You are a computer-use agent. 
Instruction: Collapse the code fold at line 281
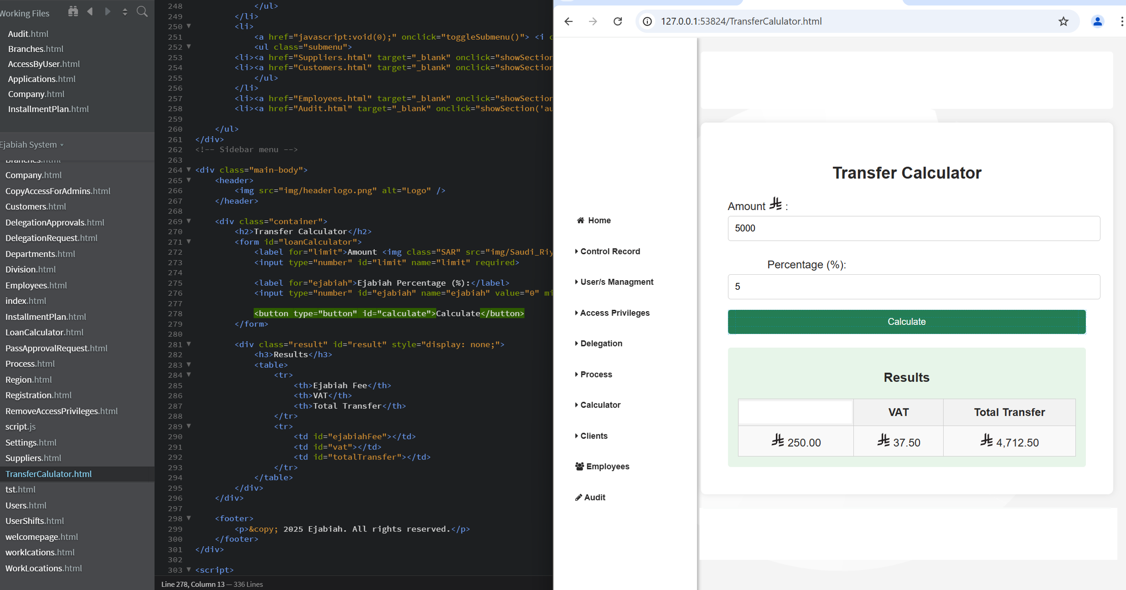tap(189, 344)
